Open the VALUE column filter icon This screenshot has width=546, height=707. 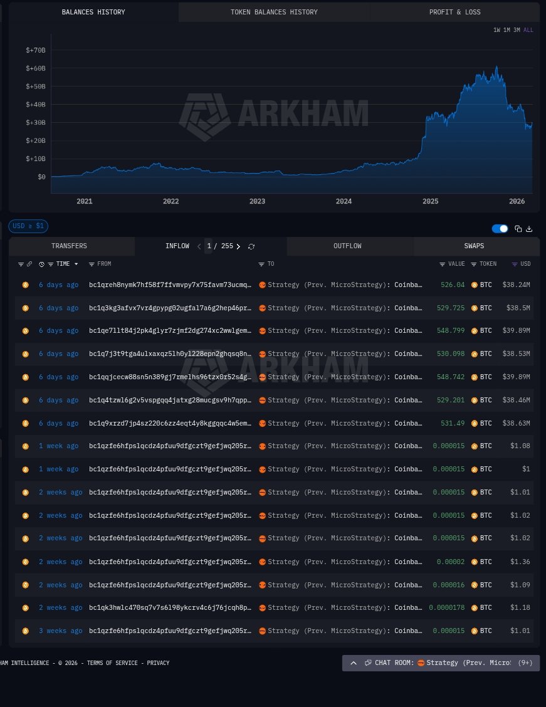pyautogui.click(x=442, y=264)
